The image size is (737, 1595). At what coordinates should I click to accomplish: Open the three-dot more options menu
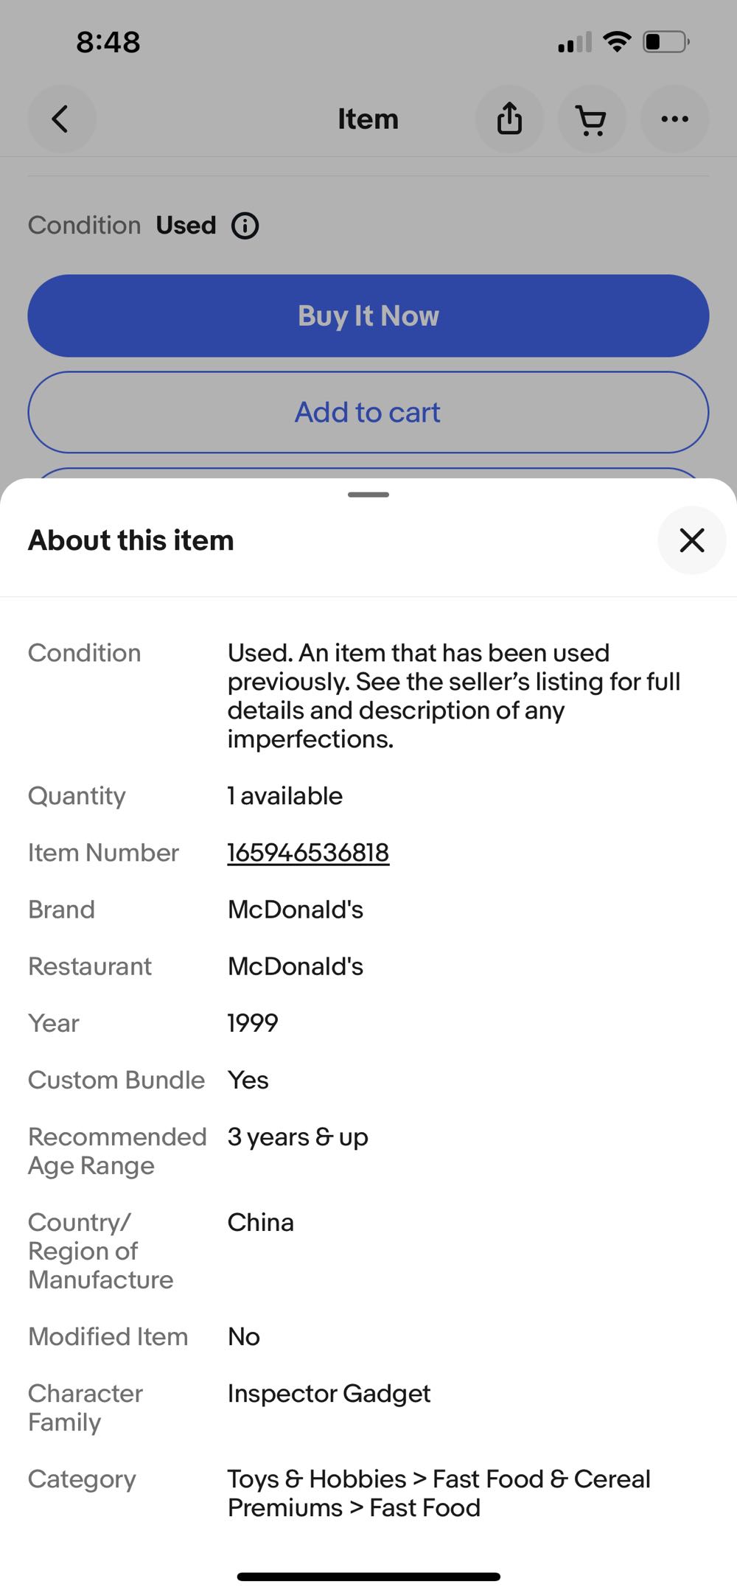coord(674,119)
